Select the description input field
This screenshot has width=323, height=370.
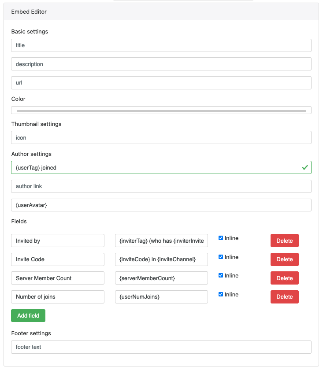161,64
